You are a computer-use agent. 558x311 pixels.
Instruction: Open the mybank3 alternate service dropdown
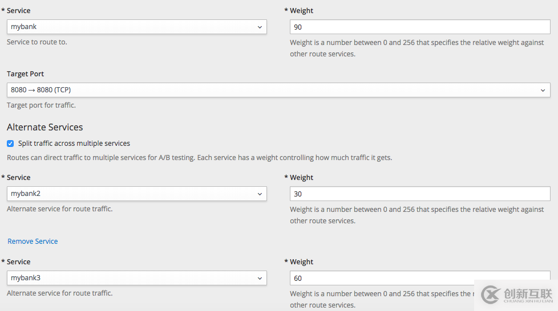[x=136, y=278]
